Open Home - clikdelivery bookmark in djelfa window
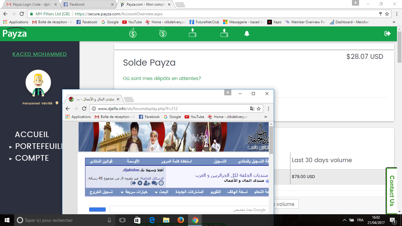Viewport: 402px width, 226px height. coord(228,117)
